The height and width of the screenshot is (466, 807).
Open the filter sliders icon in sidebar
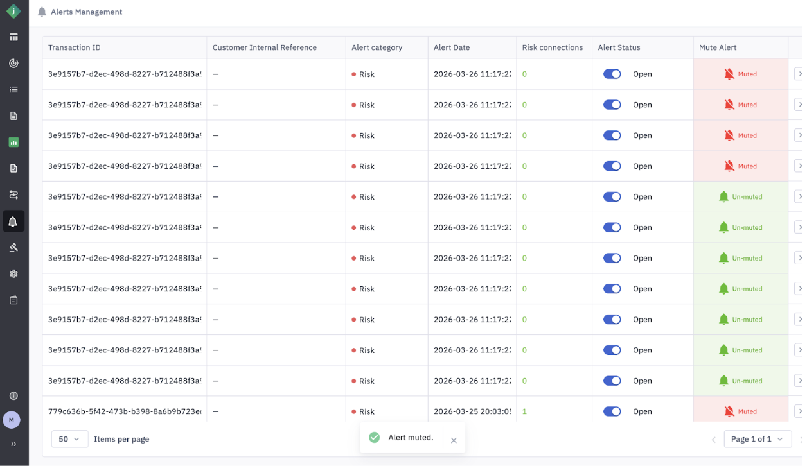(13, 194)
